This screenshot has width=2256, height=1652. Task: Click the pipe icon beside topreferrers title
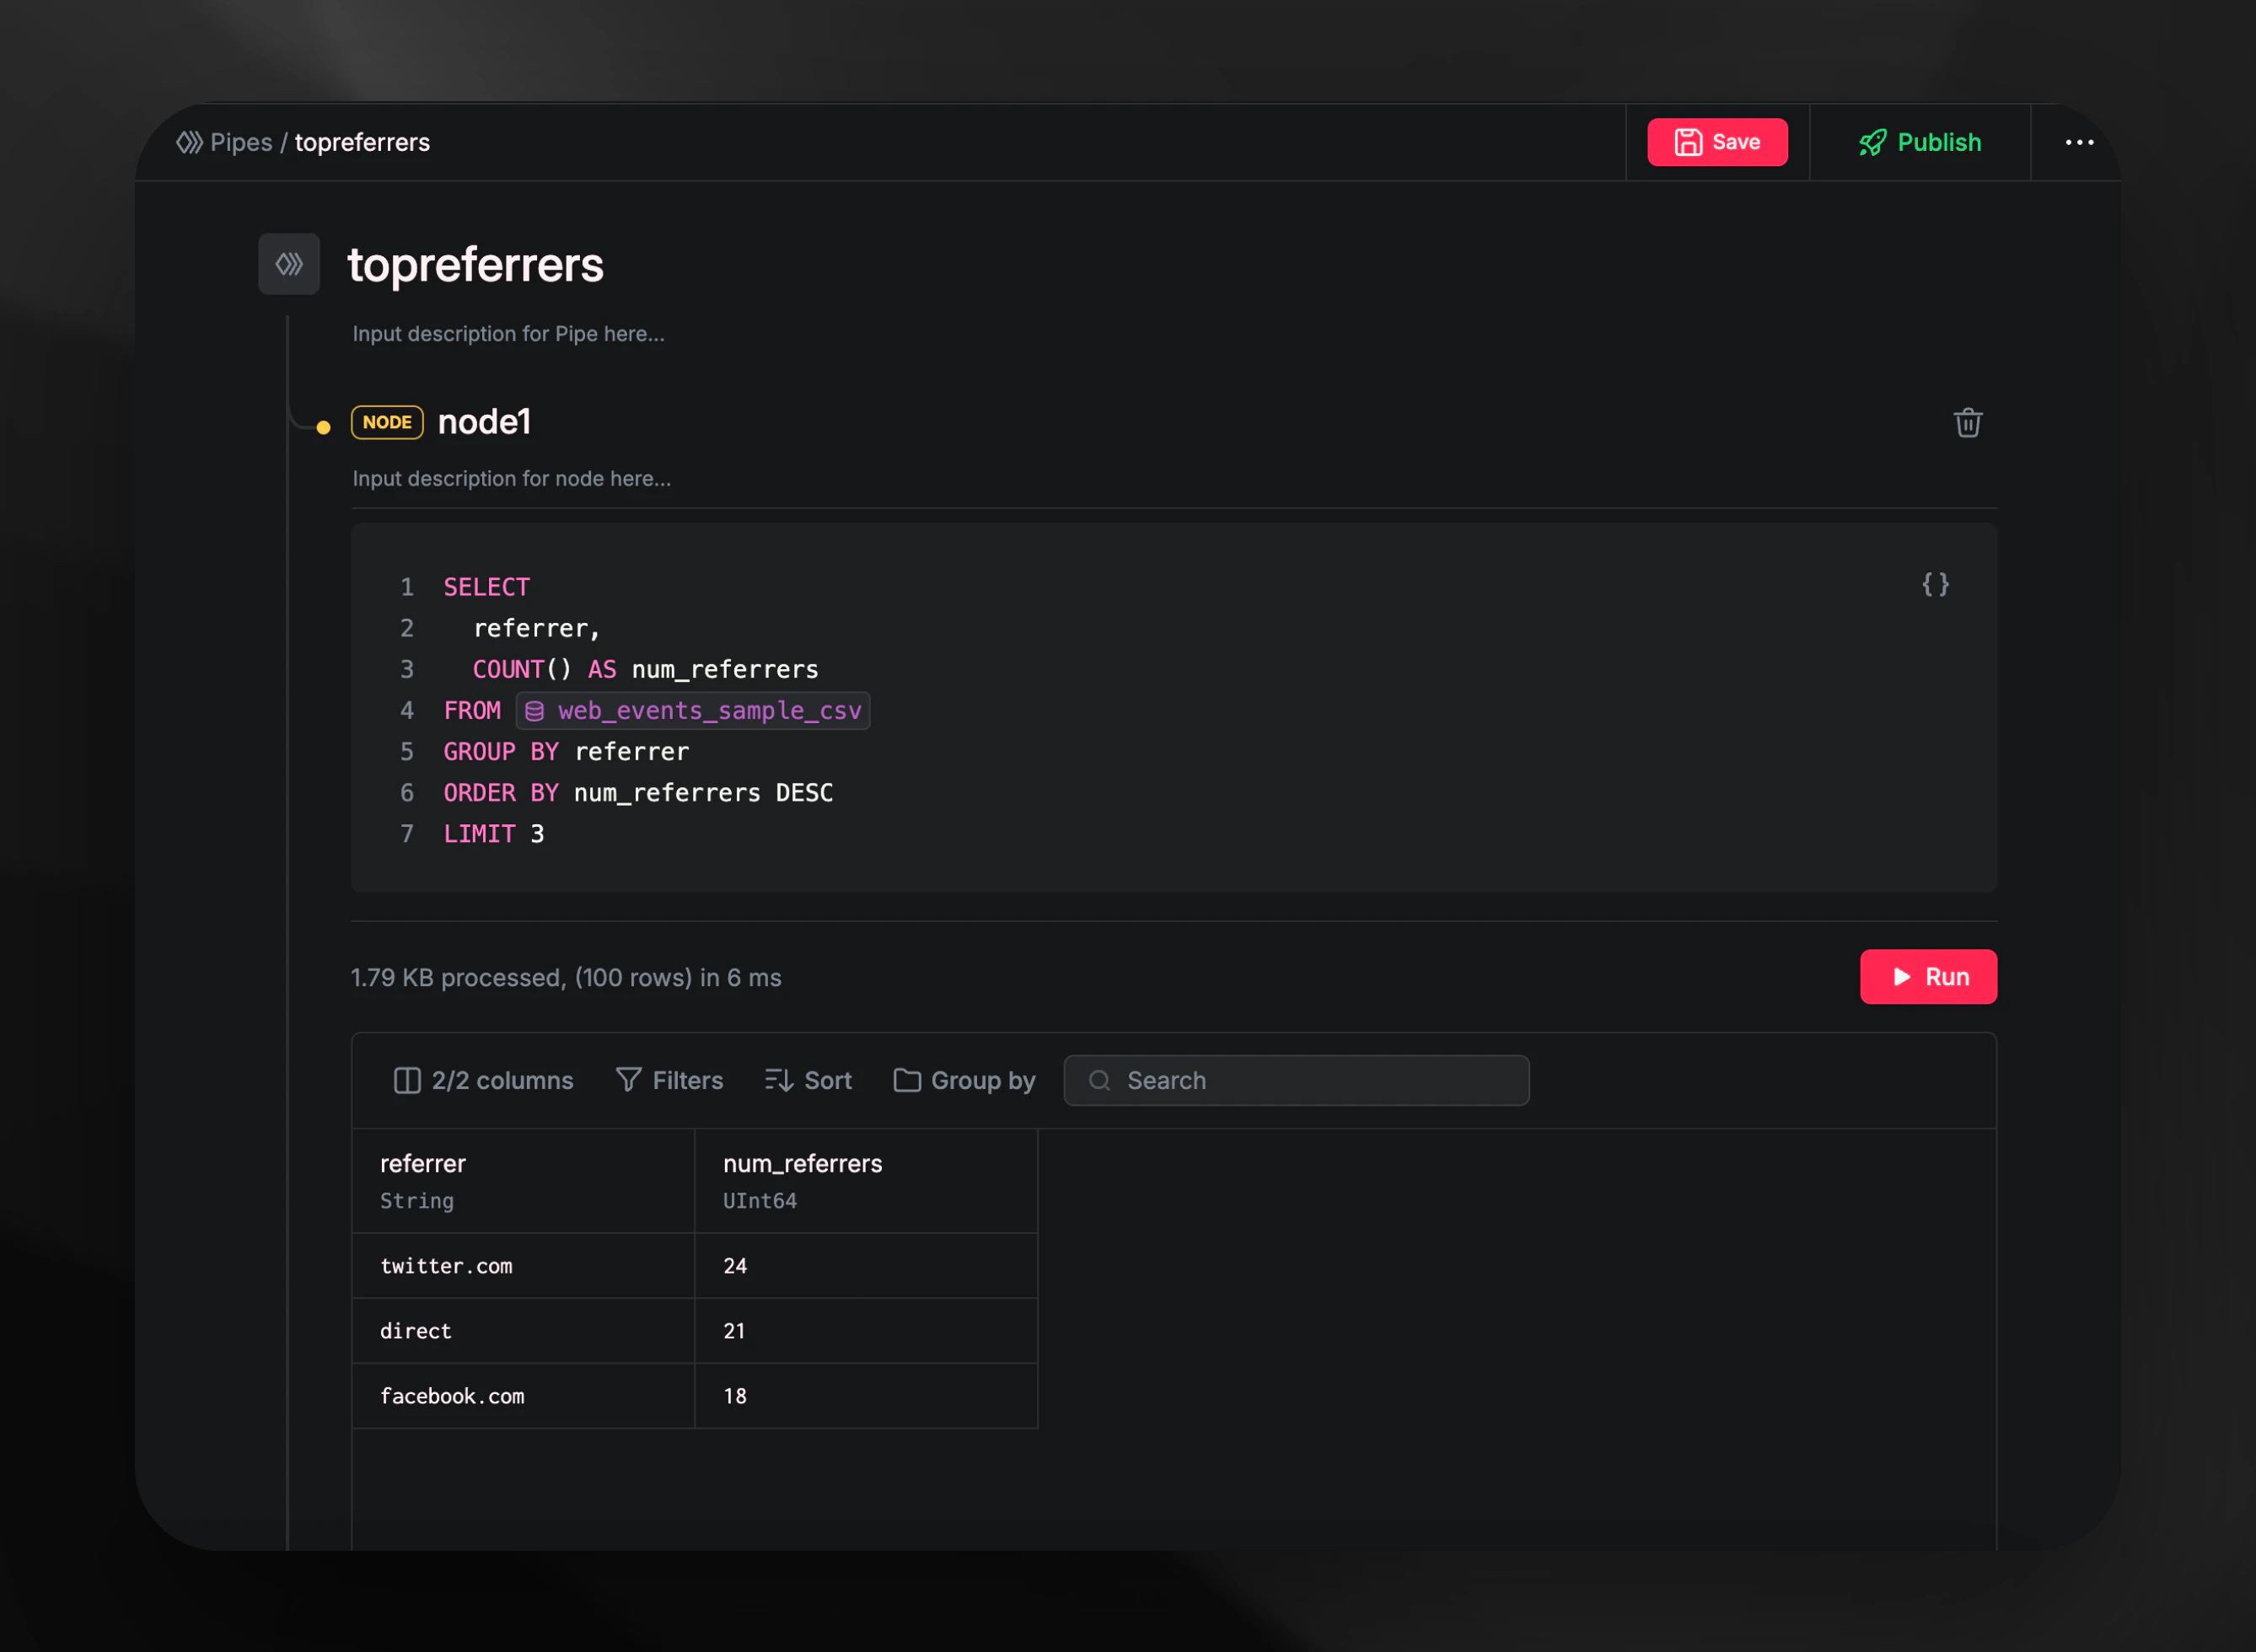(289, 264)
